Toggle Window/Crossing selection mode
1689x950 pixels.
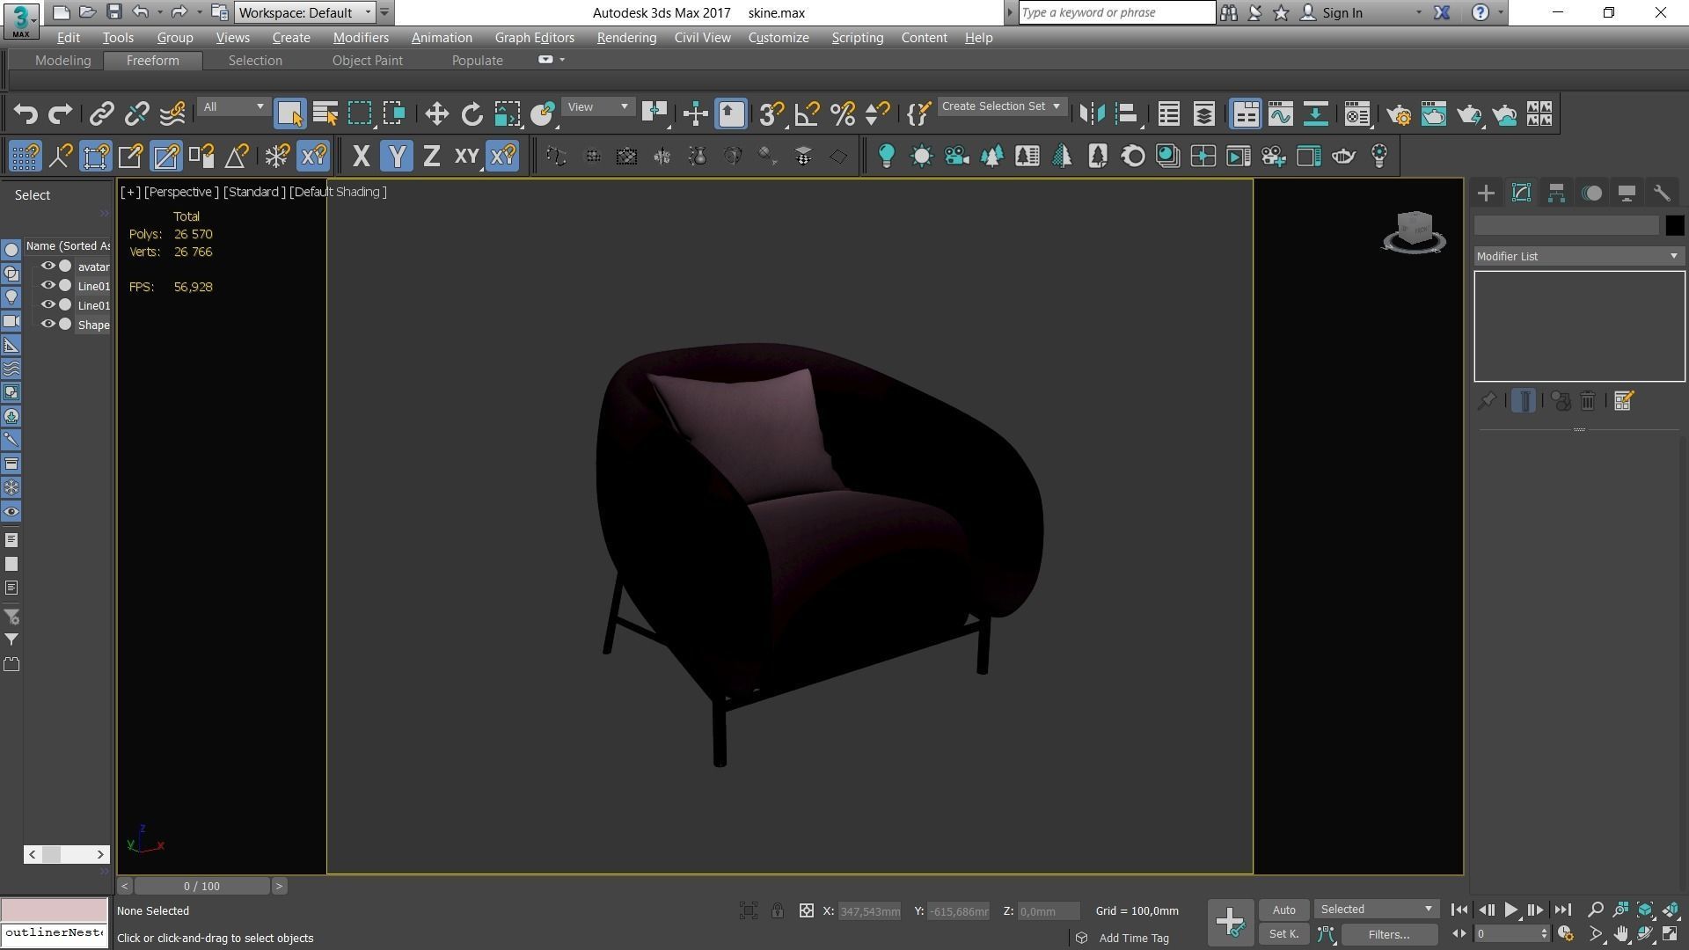coord(395,114)
